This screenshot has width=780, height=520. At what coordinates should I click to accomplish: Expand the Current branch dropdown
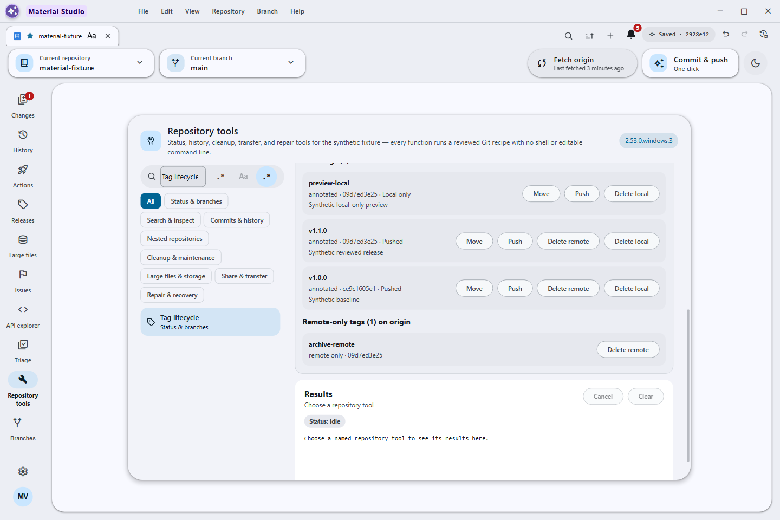tap(232, 63)
